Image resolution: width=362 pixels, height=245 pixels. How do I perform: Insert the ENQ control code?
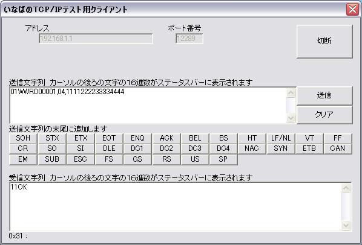[x=137, y=138]
